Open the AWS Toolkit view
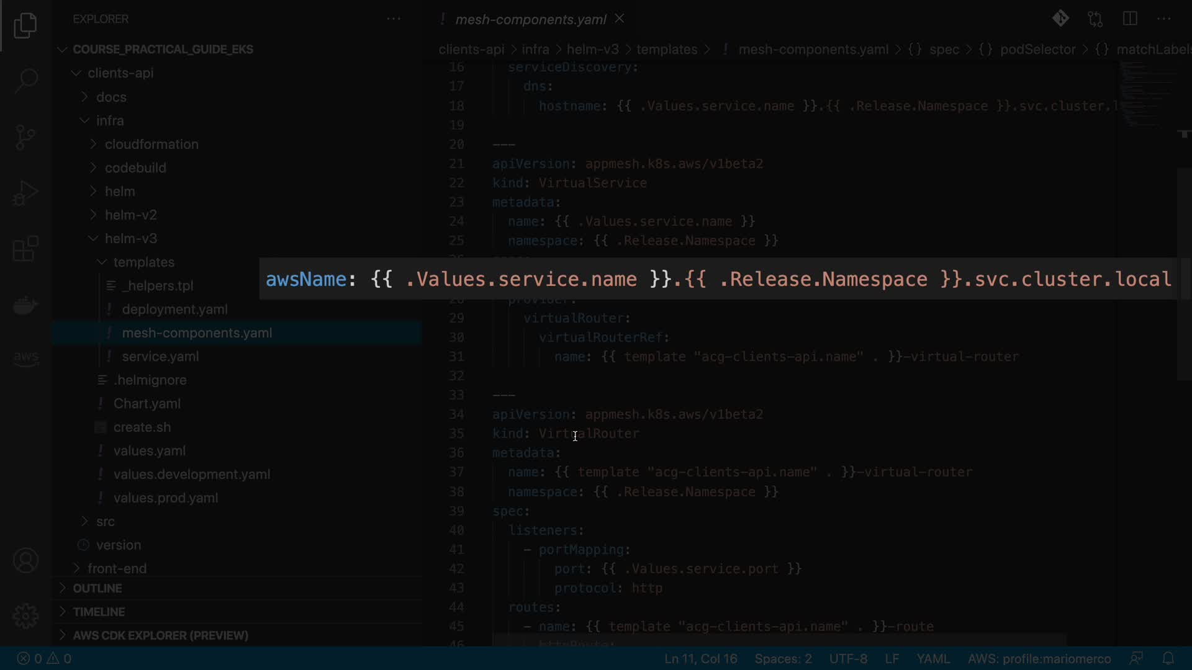This screenshot has height=670, width=1192. point(25,358)
